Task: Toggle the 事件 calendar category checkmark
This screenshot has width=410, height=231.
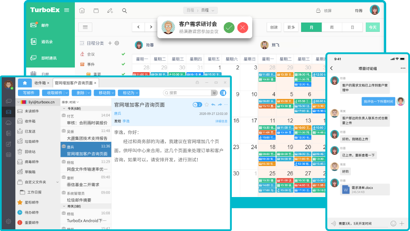Action: click(x=123, y=64)
